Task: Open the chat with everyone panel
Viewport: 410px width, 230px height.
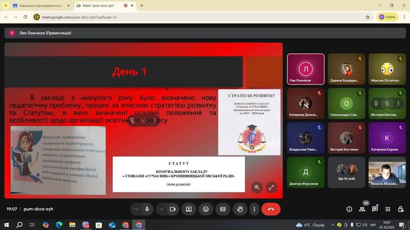Action: click(x=375, y=209)
